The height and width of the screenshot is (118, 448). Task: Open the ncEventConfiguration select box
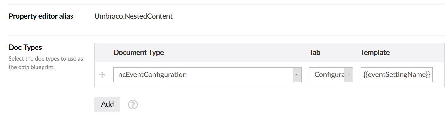point(207,75)
